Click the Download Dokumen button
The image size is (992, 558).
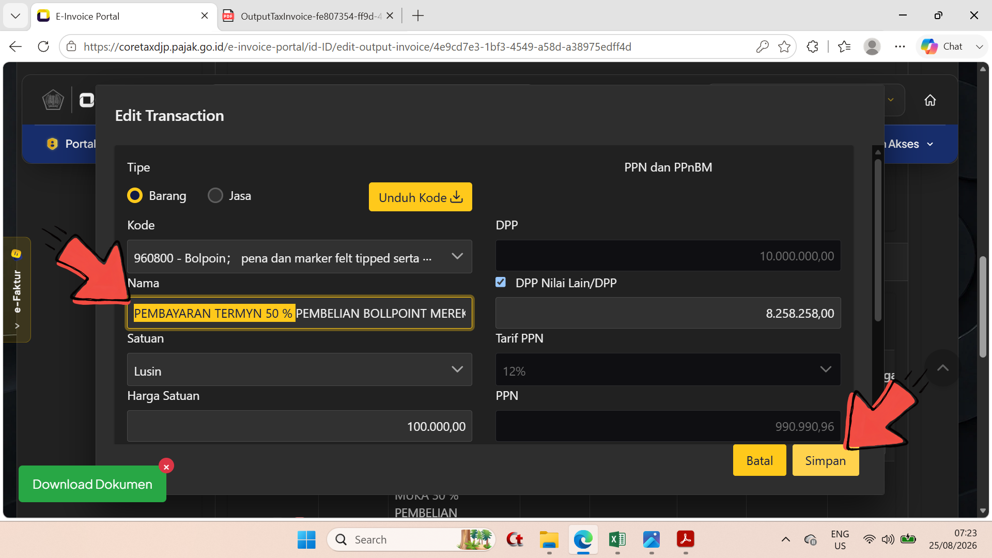pyautogui.click(x=92, y=484)
